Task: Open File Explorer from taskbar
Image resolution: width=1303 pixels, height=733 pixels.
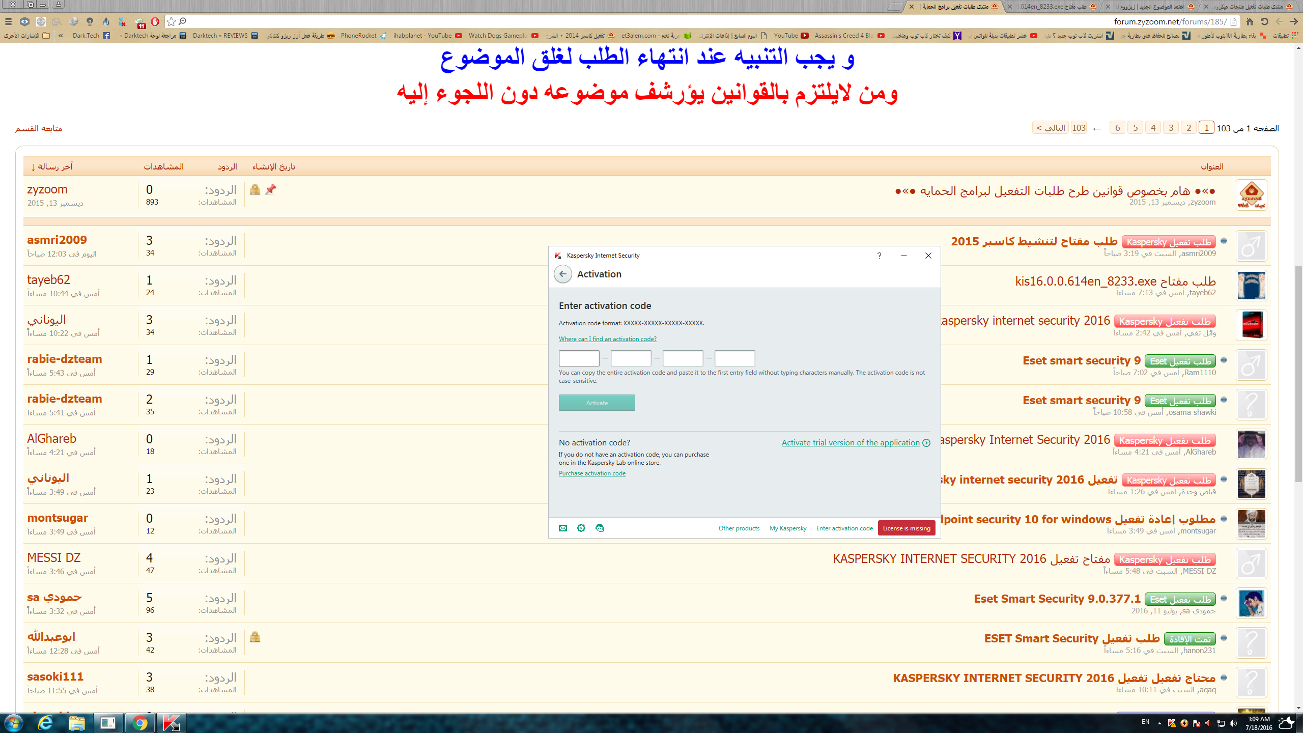Action: 77,723
